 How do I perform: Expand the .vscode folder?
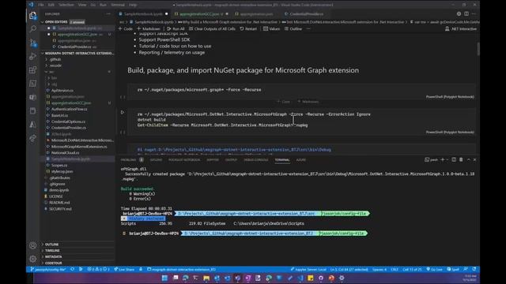pos(55,65)
